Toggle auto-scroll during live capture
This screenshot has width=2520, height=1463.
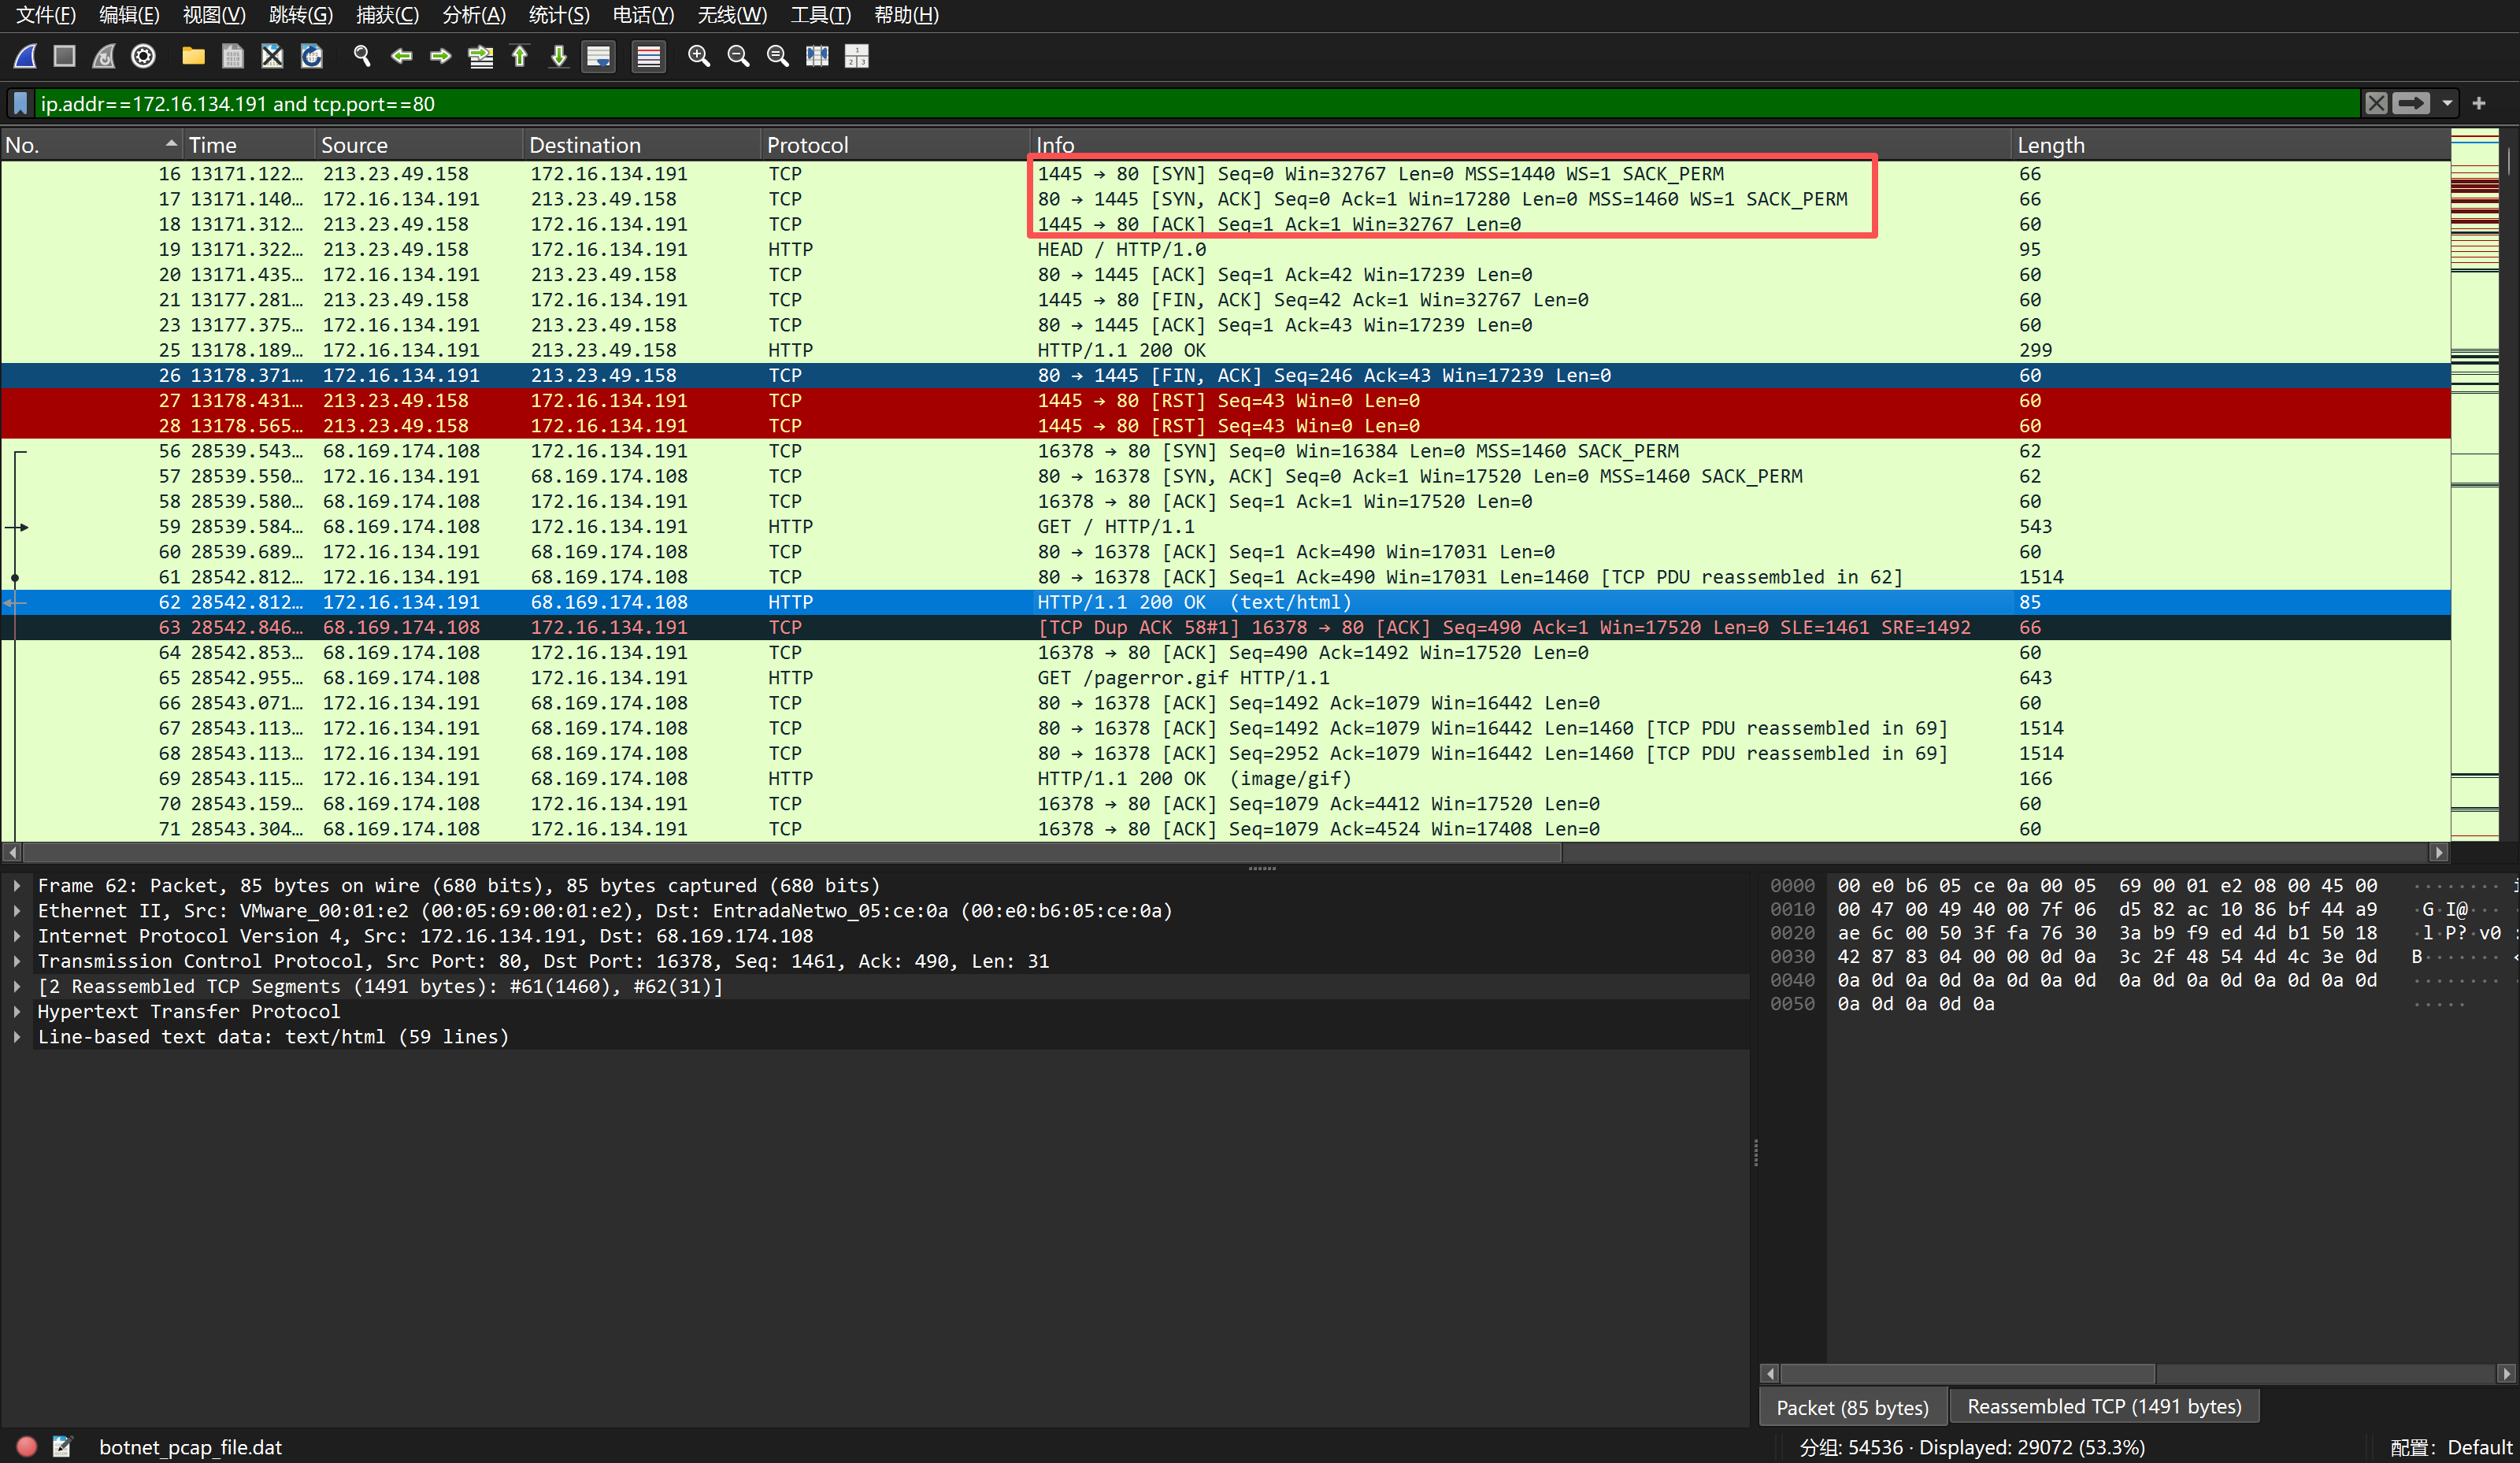pyautogui.click(x=598, y=56)
